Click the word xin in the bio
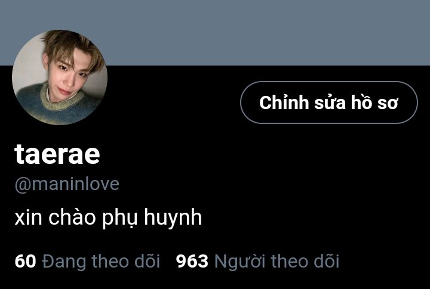This screenshot has width=430, height=289. tap(28, 218)
